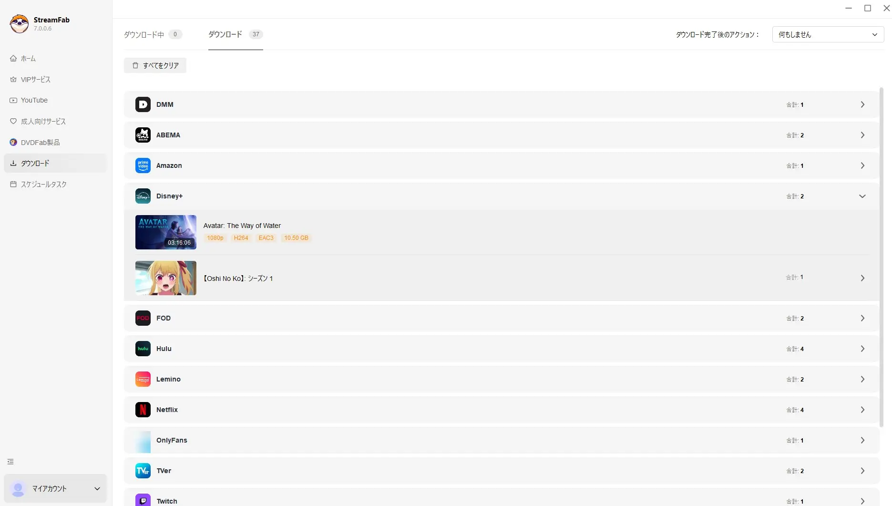
Task: Click the home icon in sidebar
Action: (x=13, y=59)
